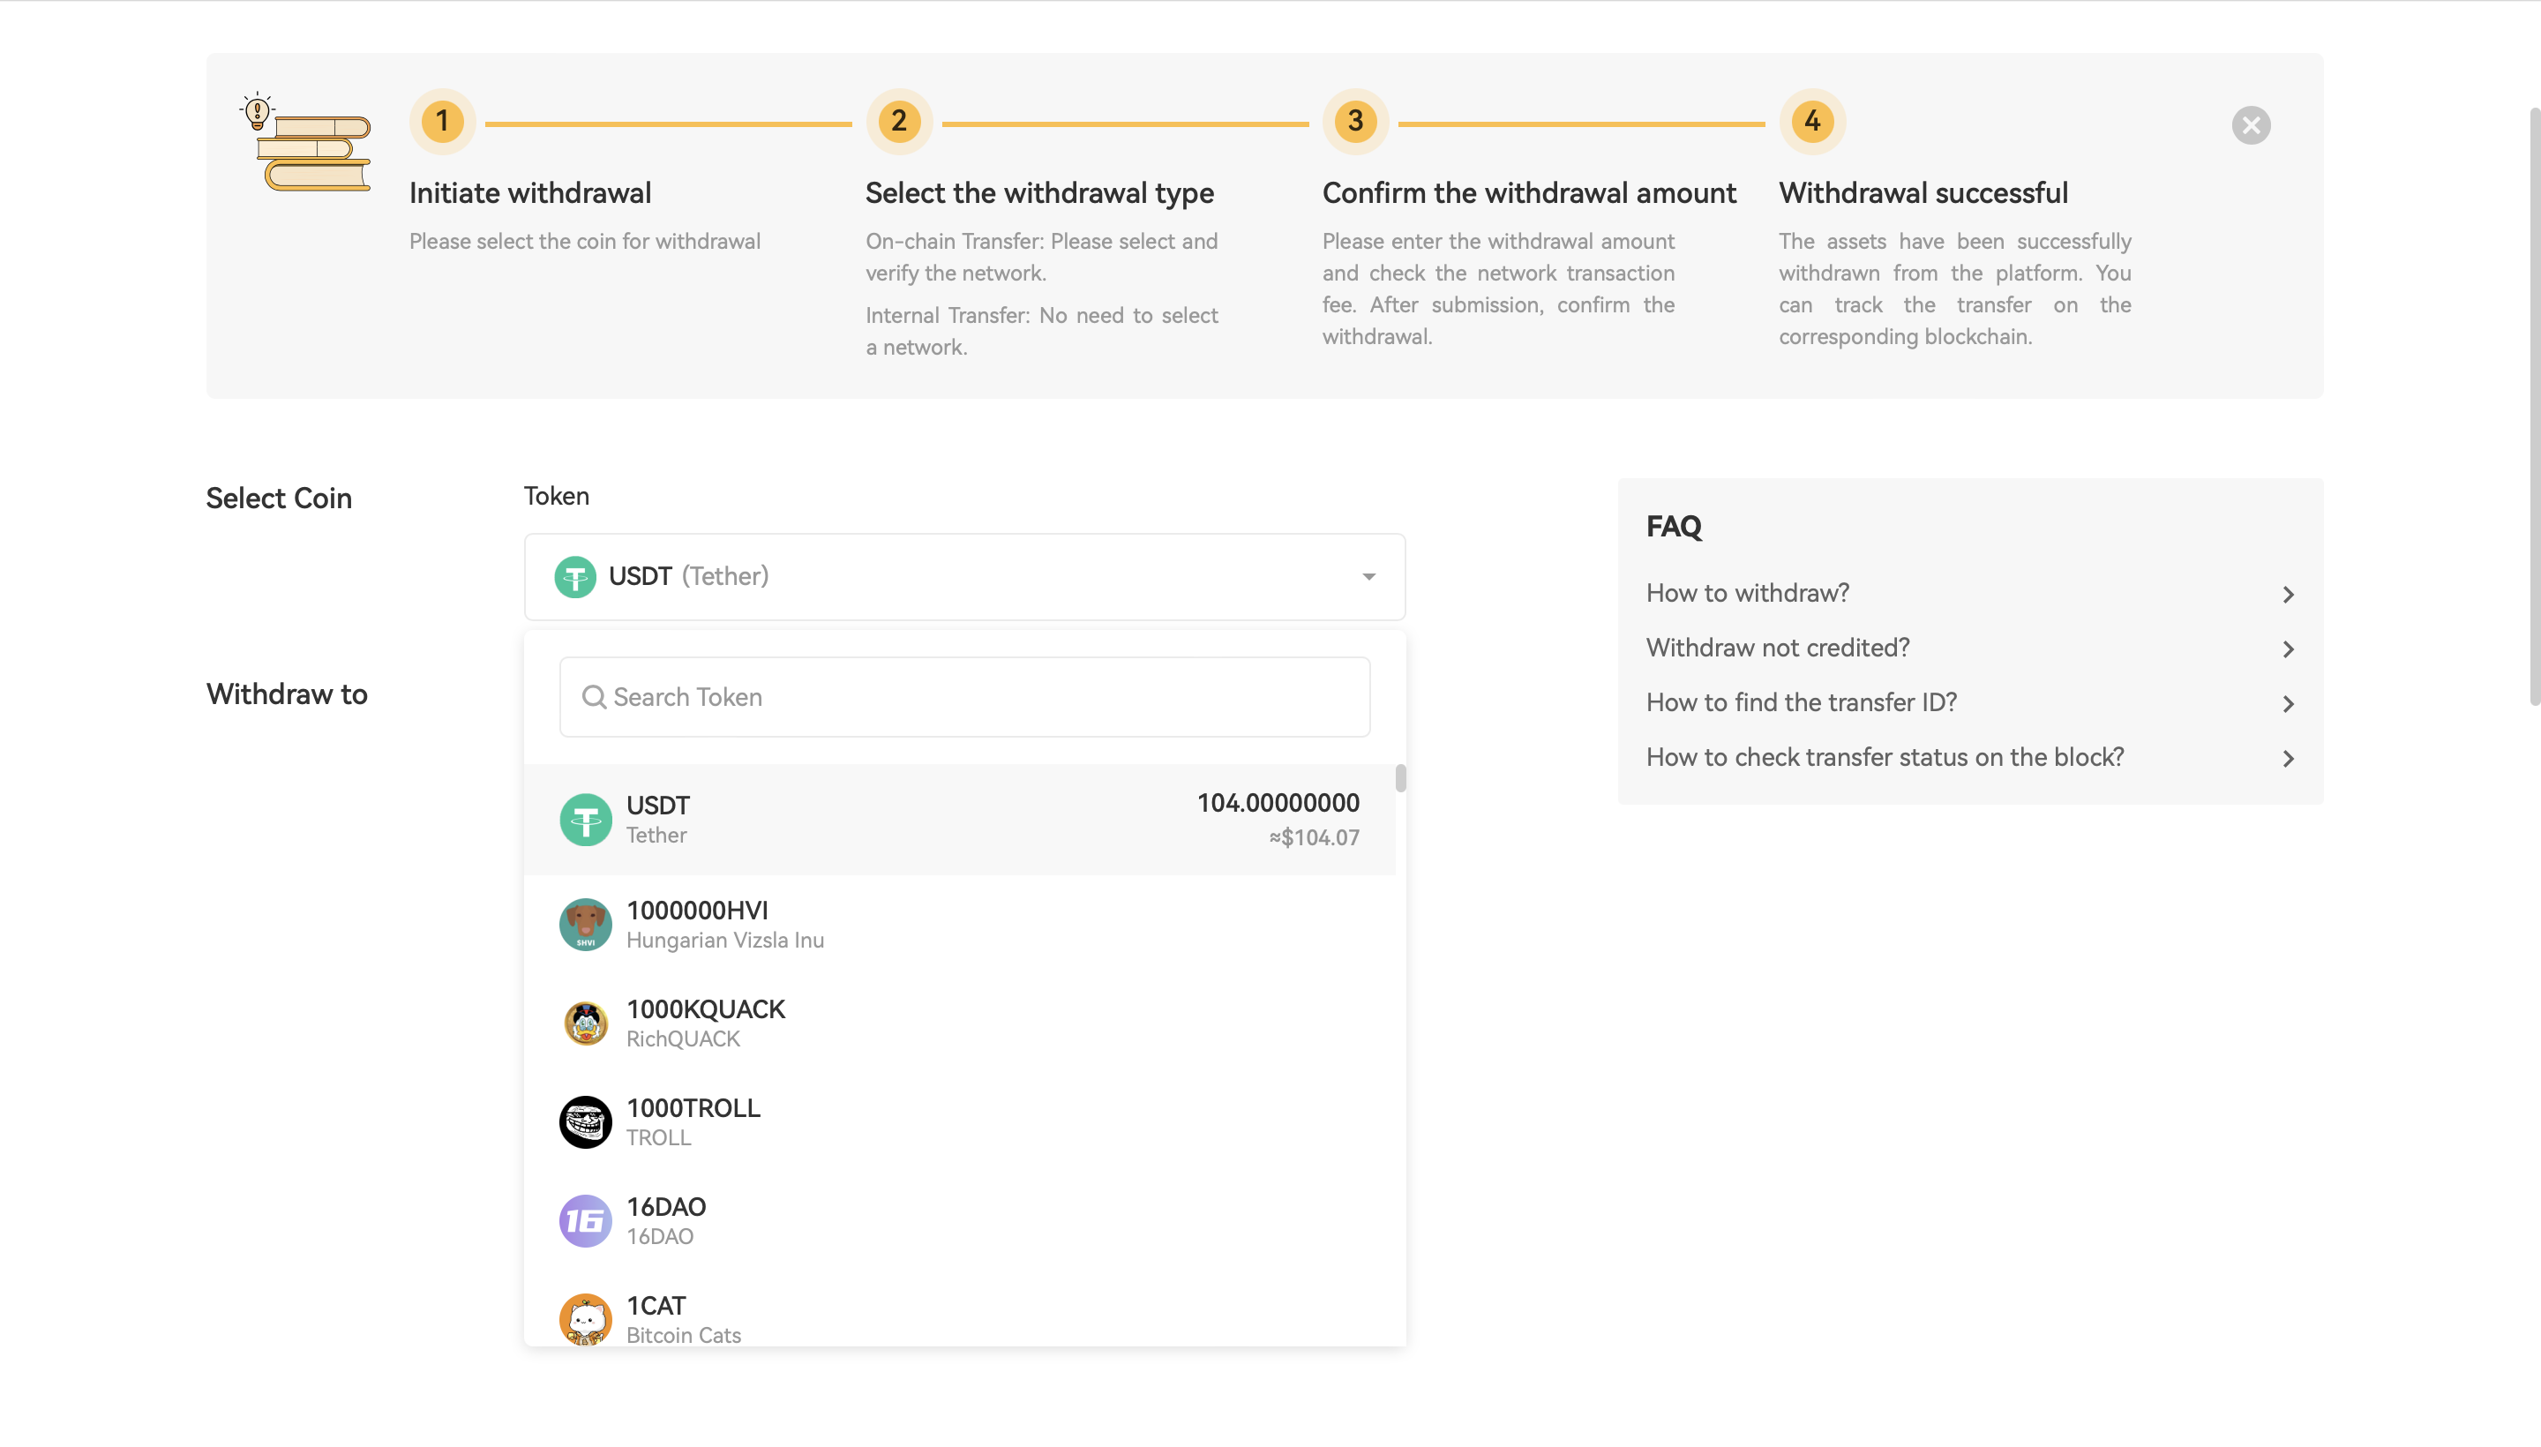Click the Withdrawal successful heading
This screenshot has height=1447, width=2541.
click(x=1923, y=193)
